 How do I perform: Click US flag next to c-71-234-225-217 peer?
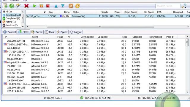point(5,51)
